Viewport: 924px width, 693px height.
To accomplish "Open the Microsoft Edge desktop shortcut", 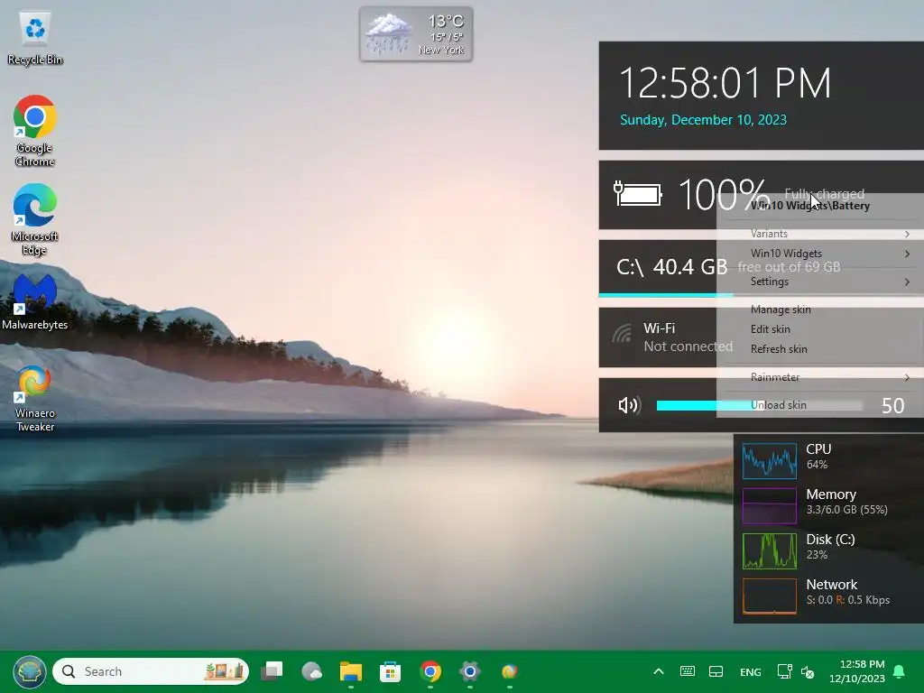I will click(x=35, y=219).
